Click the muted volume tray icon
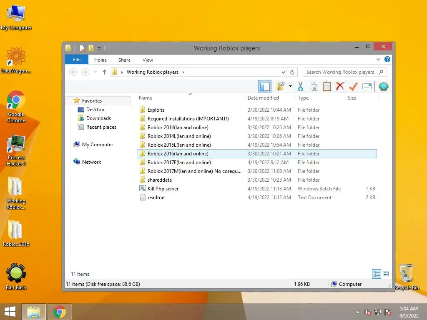This screenshot has width=427, height=320. coord(368,312)
